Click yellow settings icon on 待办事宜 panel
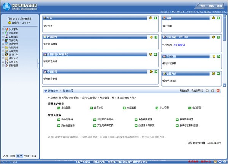 (x=214, y=37)
